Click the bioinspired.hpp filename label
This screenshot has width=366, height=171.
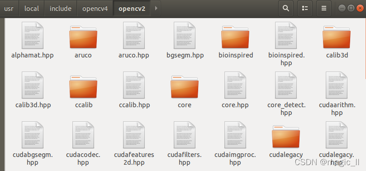(286, 59)
